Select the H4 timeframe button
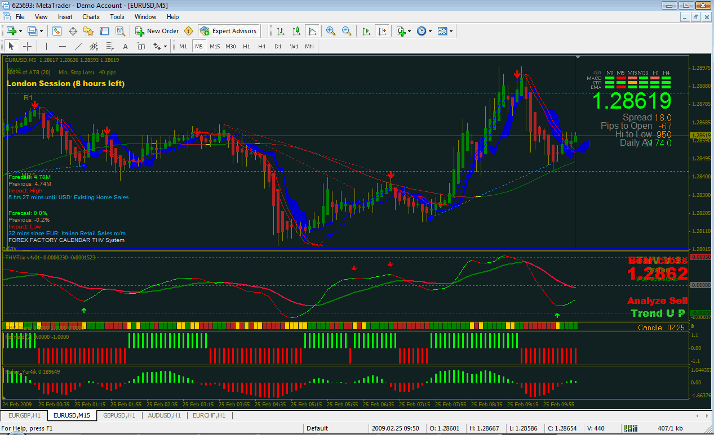The width and height of the screenshot is (714, 435). click(262, 46)
